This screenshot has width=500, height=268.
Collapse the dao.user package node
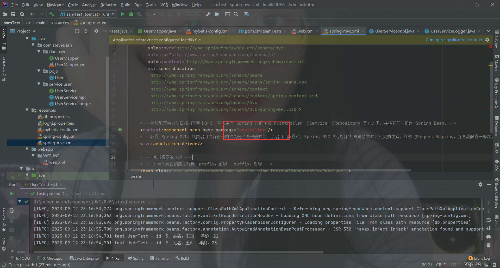point(39,52)
